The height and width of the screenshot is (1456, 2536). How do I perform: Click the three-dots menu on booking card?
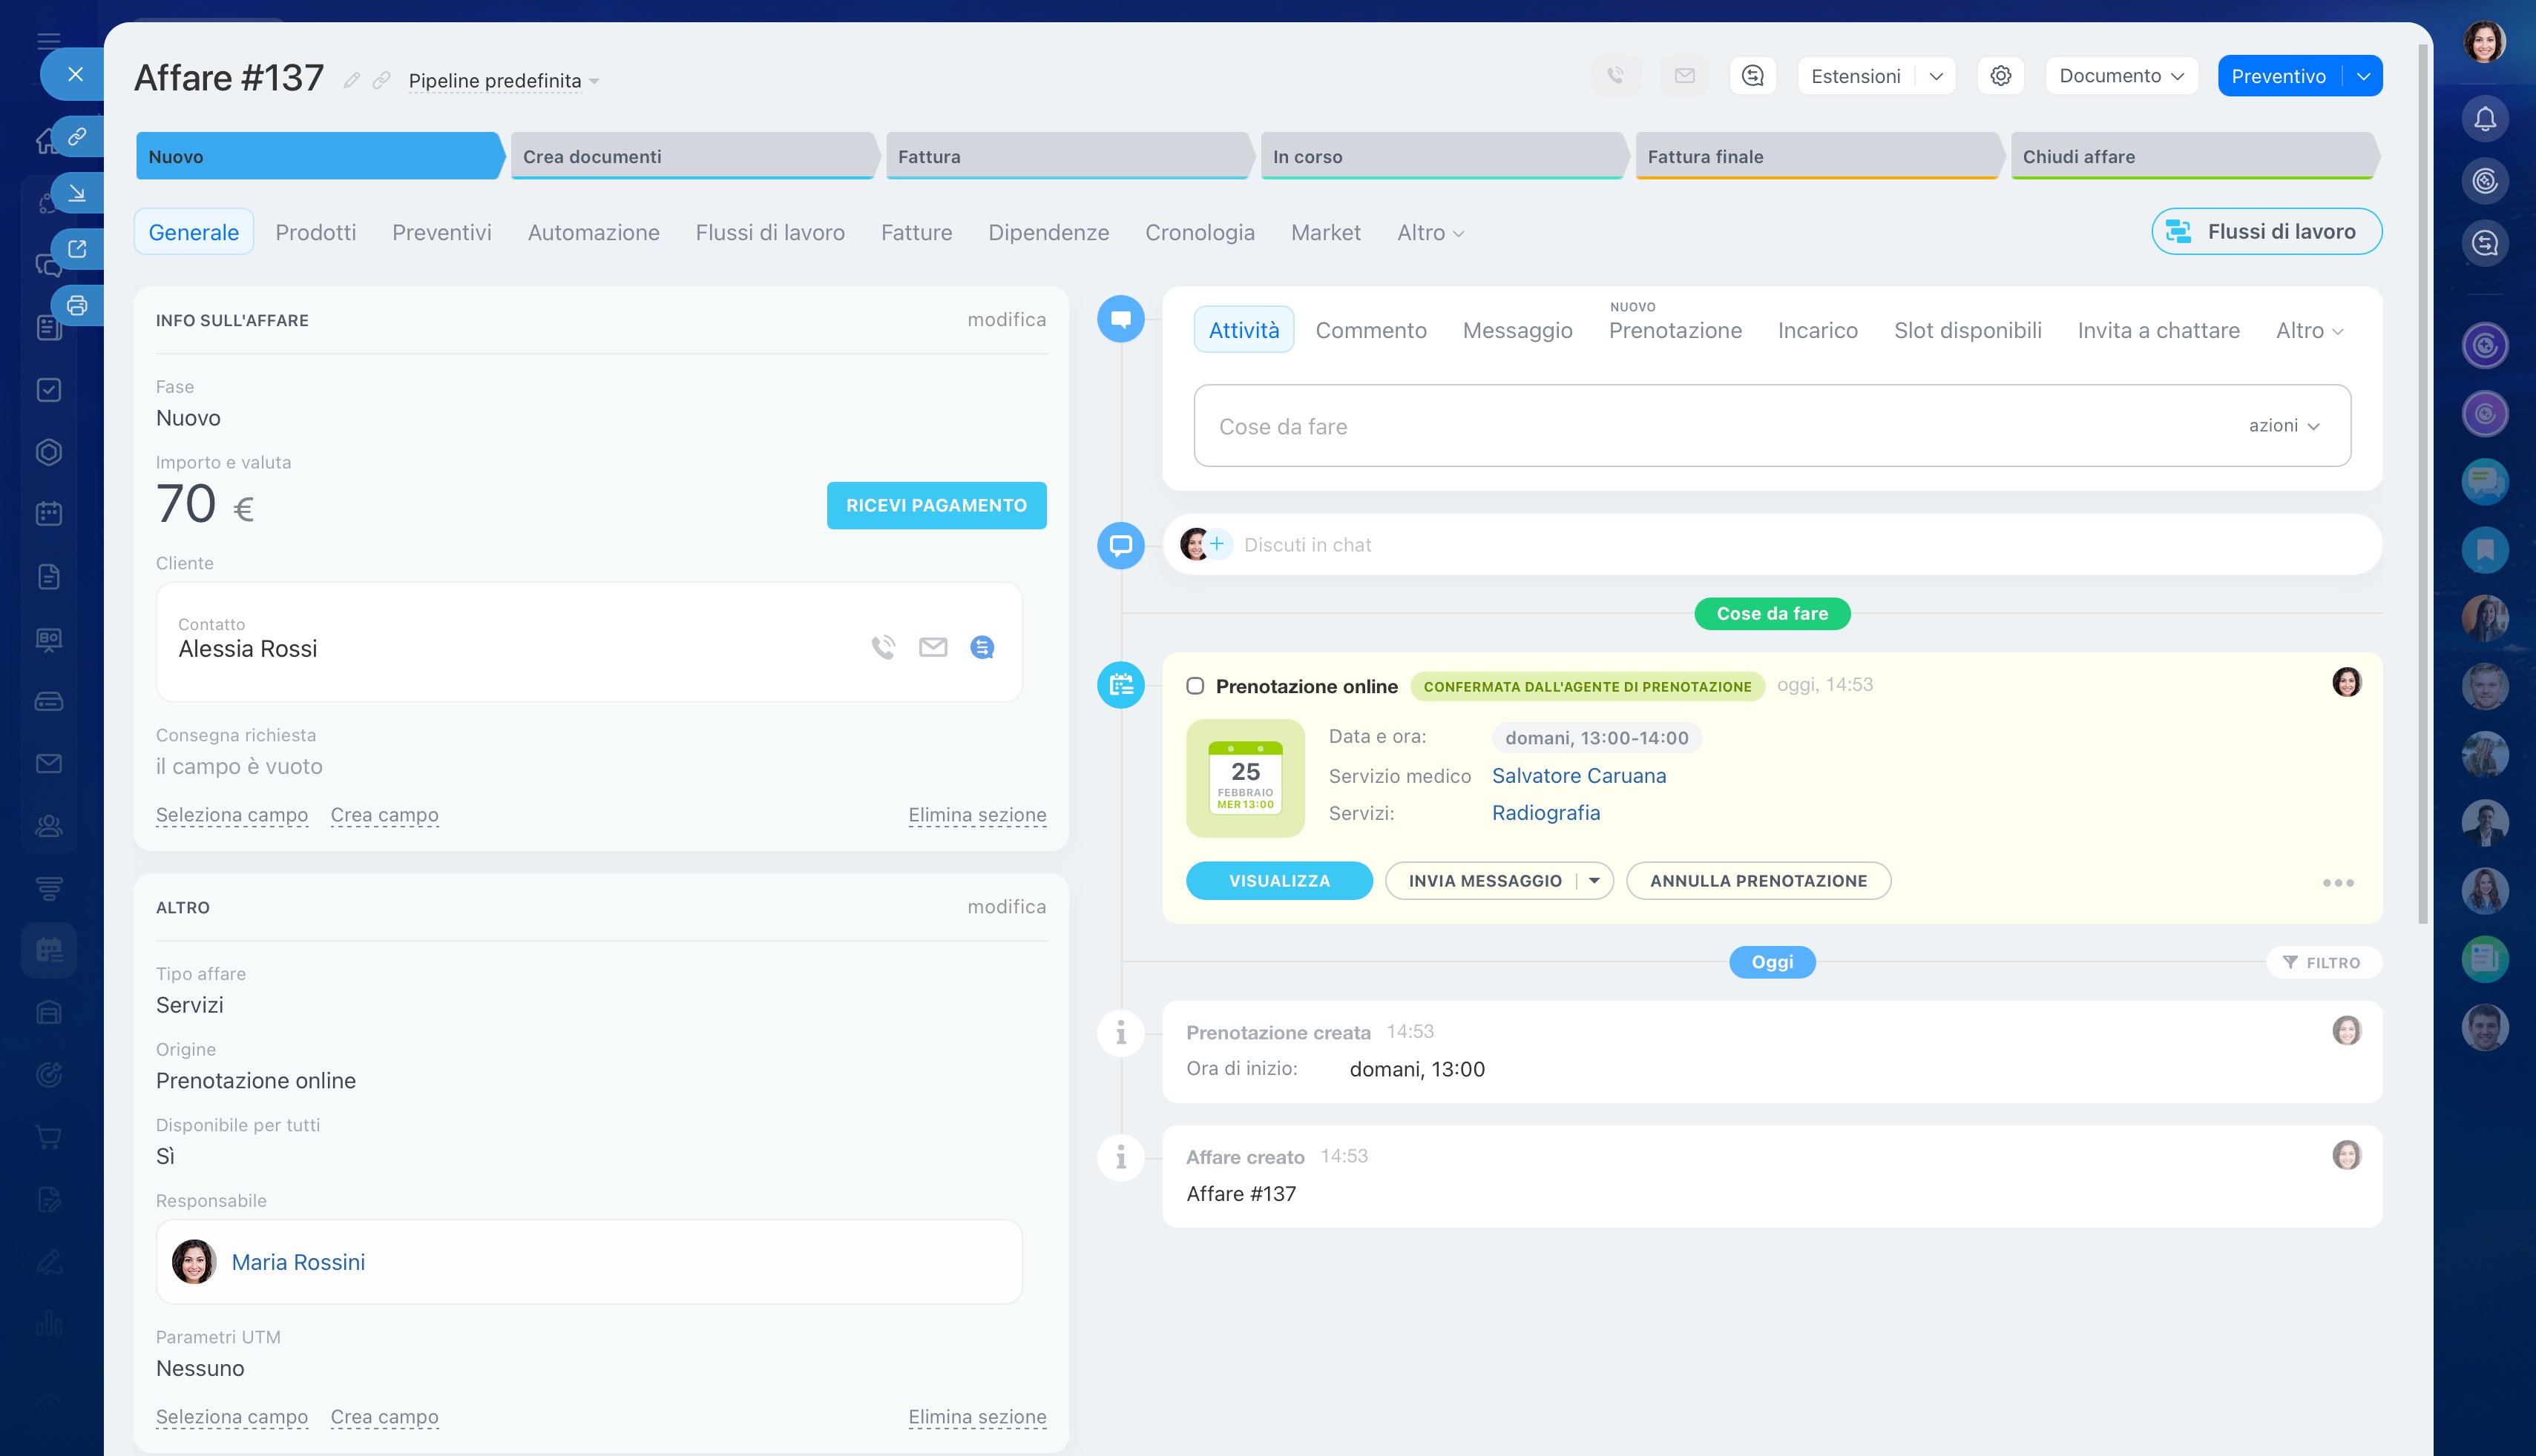click(2338, 882)
